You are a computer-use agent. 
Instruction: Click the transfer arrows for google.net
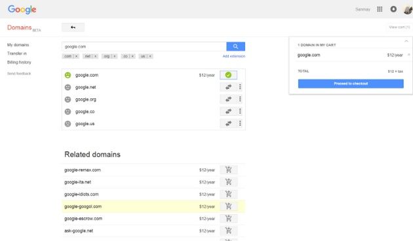point(228,87)
